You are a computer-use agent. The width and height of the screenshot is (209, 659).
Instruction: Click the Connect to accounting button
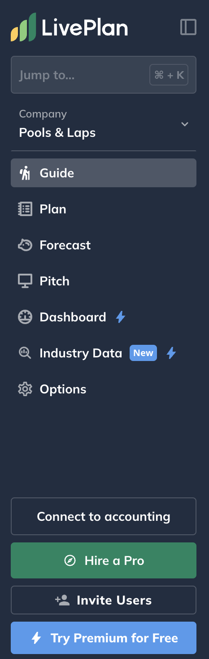104,516
